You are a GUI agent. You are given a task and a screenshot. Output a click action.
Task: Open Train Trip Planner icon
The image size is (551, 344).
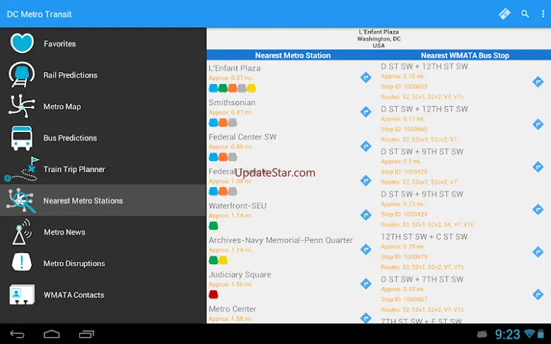click(22, 170)
